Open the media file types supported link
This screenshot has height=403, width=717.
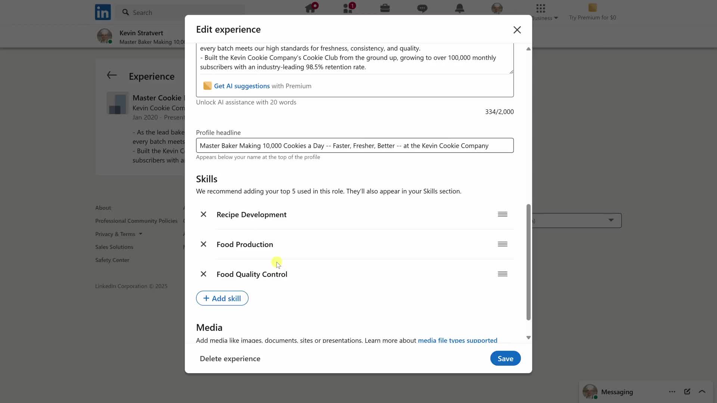(457, 340)
